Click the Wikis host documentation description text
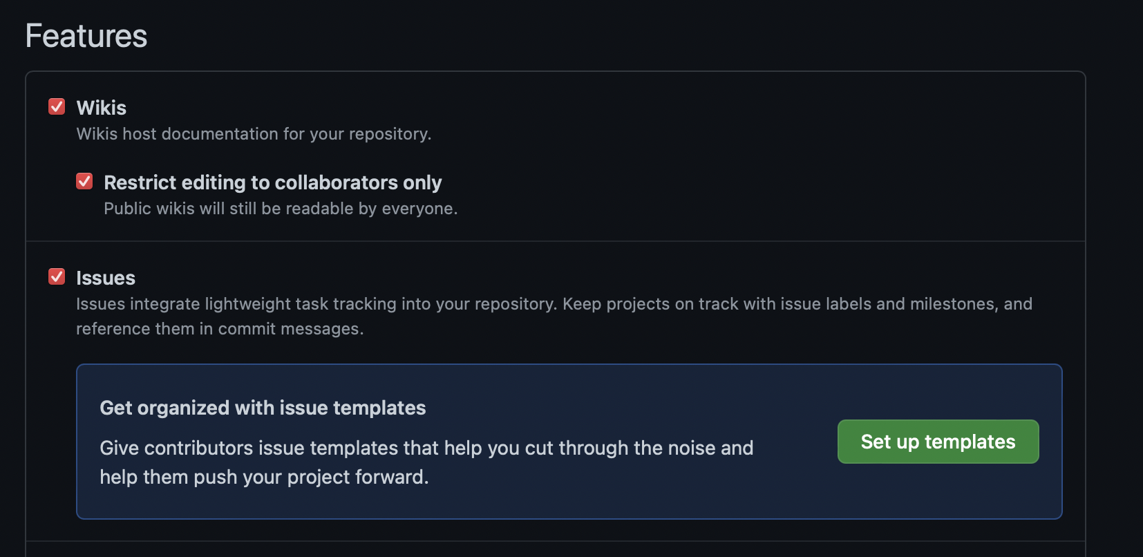Screen dimensions: 1143x557 pos(254,133)
